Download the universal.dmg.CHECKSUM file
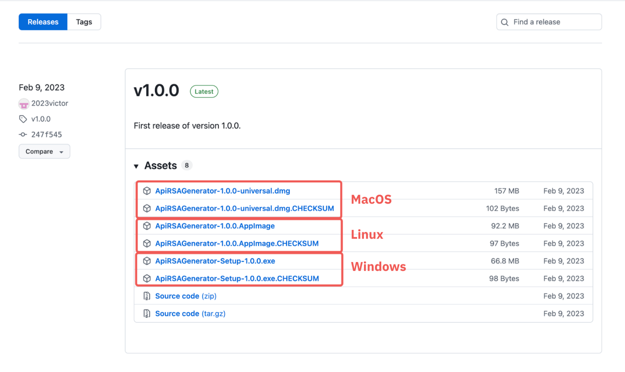Screen dimensions: 625x372 [245, 208]
